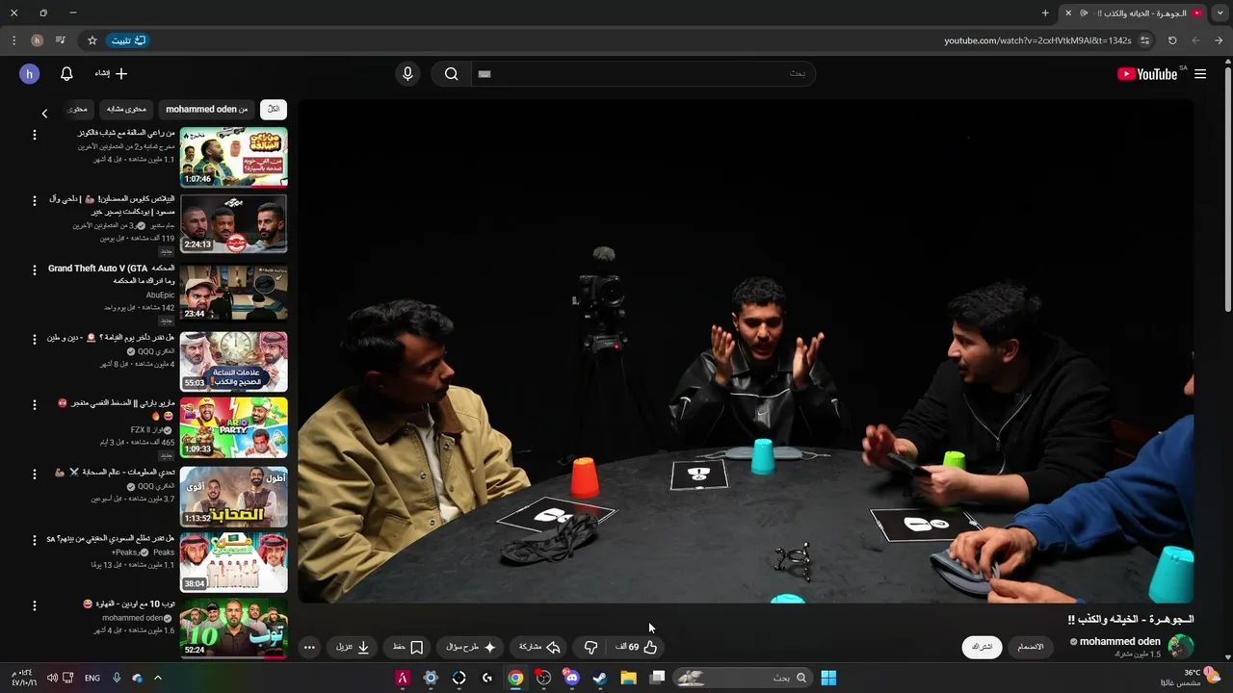Go back in Chrome history

point(1219,40)
